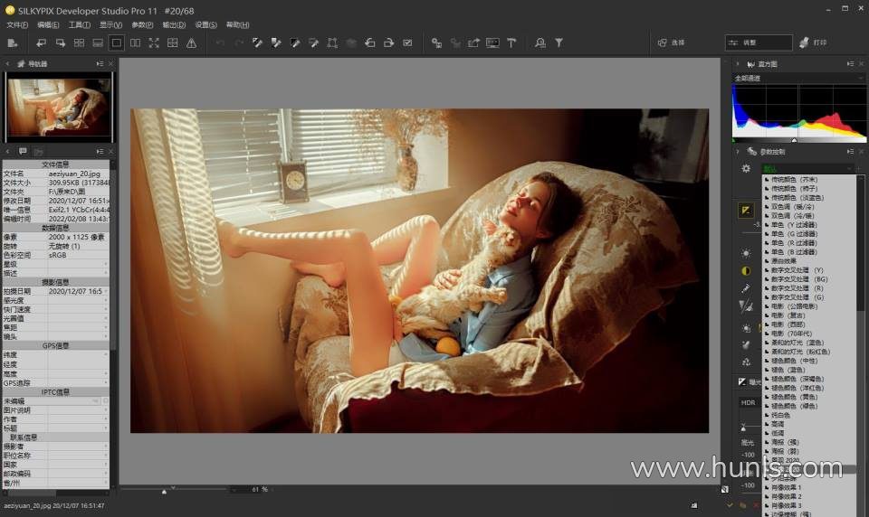Add new taste with plus icon
This screenshot has height=517, width=869.
click(860, 168)
